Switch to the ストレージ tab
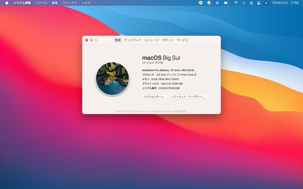Image resolution: width=303 pixels, height=189 pixels. point(151,40)
